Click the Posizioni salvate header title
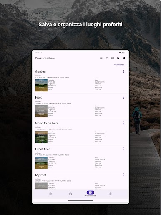 coord(45,58)
